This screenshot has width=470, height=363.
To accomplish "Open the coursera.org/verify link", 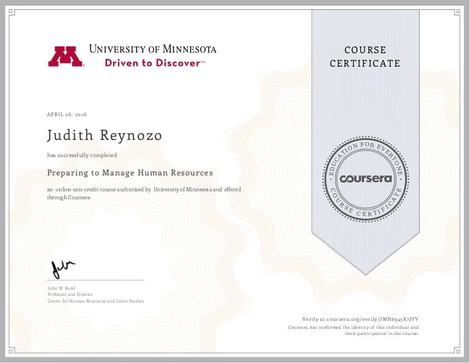I will point(360,320).
